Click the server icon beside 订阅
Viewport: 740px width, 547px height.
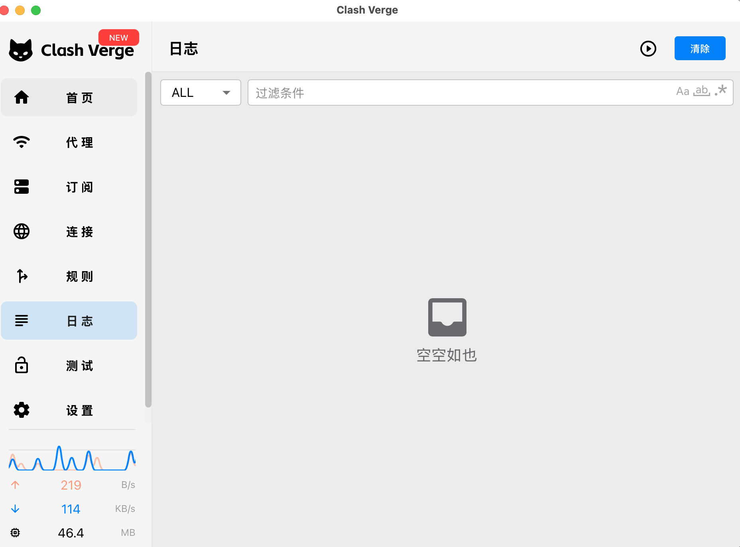[22, 187]
